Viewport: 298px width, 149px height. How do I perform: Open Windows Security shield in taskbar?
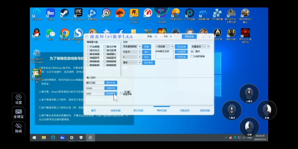(81, 138)
